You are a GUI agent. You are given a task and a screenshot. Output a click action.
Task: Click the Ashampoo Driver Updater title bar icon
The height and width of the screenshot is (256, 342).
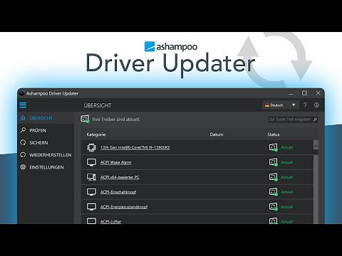(21, 93)
